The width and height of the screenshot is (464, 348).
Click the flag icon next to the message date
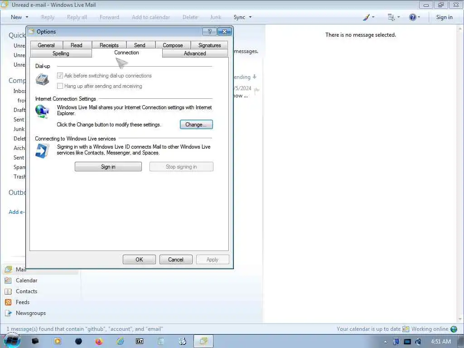point(256,90)
